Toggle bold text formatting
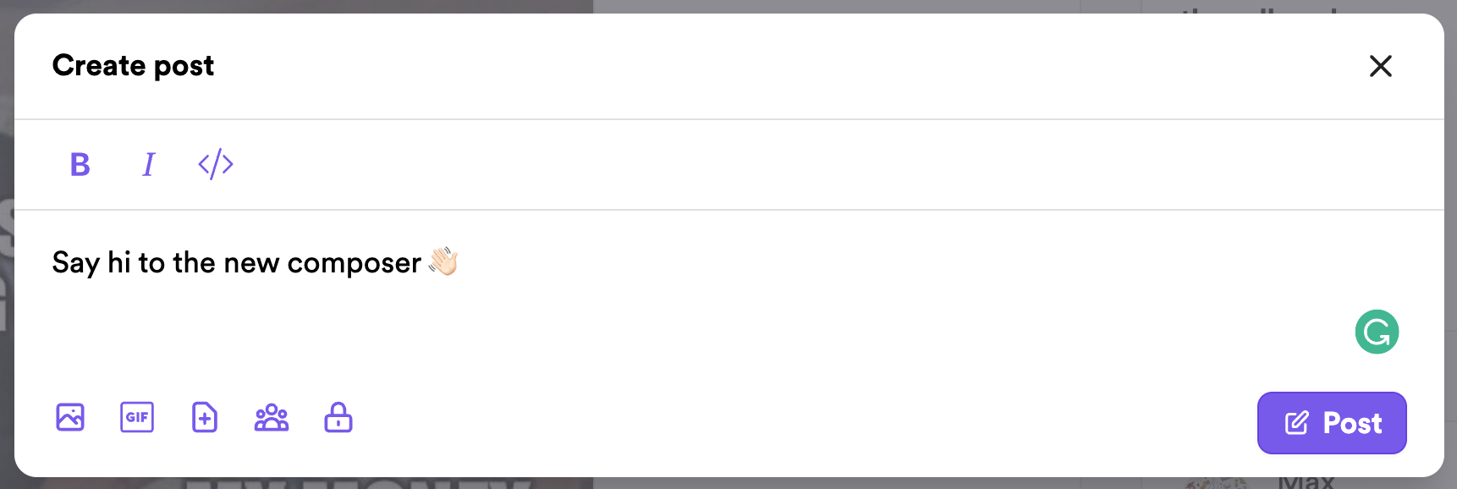 80,164
